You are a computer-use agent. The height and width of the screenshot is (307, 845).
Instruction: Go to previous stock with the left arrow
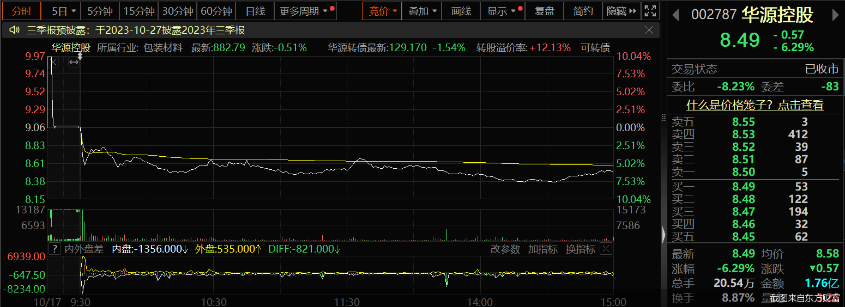[x=676, y=15]
